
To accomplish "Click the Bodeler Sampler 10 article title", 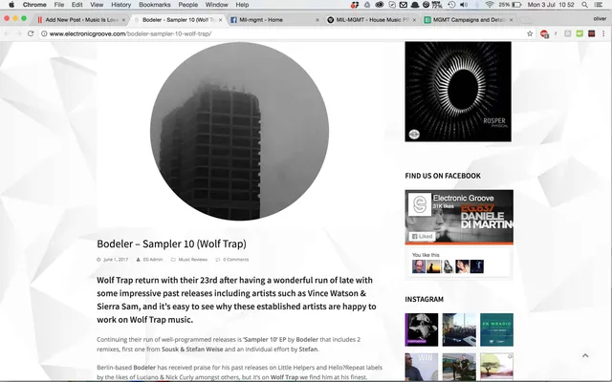I will (171, 244).
